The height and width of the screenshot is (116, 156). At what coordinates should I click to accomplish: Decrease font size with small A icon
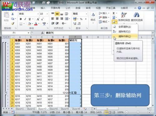tap(42, 19)
